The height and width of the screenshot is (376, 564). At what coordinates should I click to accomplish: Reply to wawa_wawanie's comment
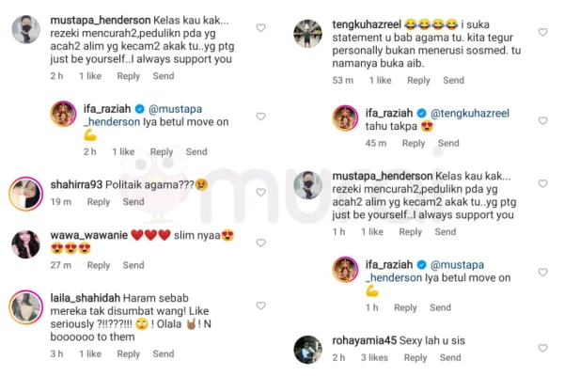(x=99, y=266)
